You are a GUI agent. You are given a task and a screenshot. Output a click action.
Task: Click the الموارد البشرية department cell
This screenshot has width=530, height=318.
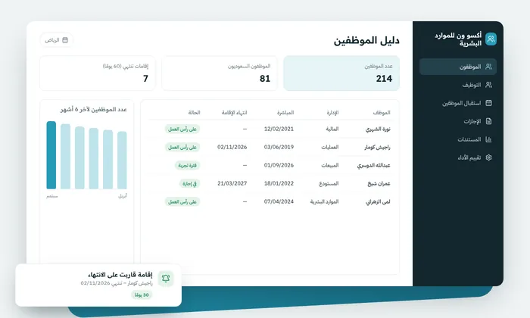[x=324, y=201]
